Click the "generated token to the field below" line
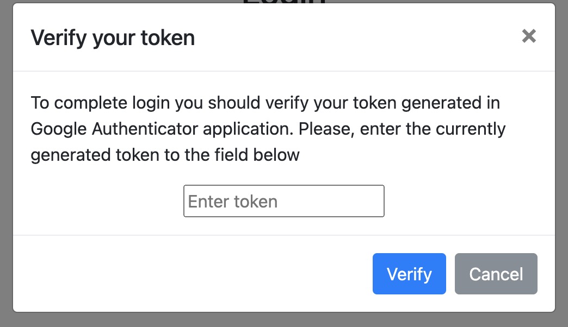 165,155
